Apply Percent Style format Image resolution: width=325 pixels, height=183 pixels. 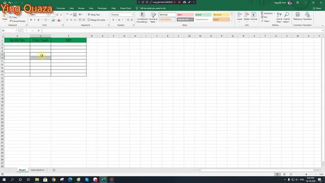(x=119, y=20)
